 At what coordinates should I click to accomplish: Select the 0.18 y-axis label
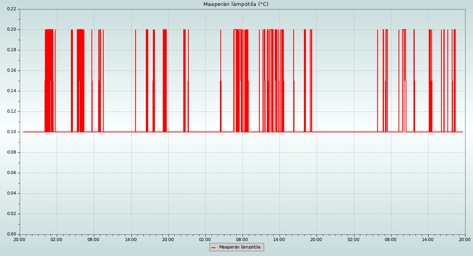pos(11,50)
